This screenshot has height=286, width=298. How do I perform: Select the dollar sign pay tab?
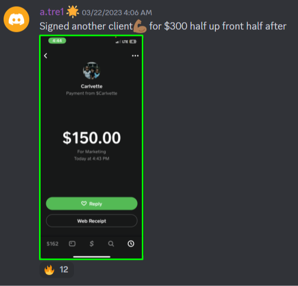(x=91, y=244)
